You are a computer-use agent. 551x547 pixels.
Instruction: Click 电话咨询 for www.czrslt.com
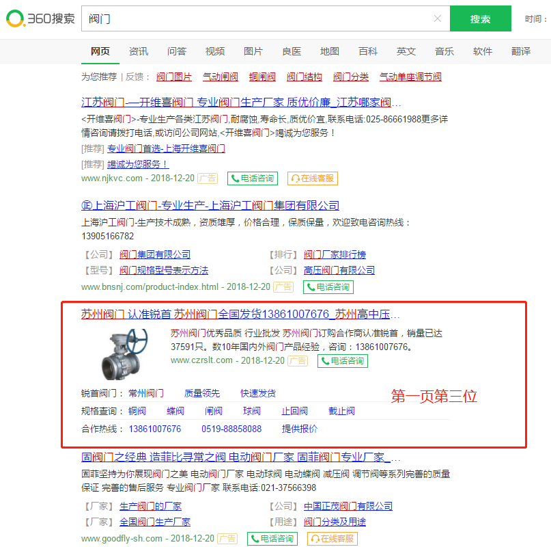tap(343, 361)
